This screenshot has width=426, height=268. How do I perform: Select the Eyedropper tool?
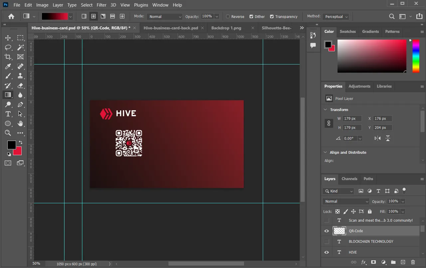(x=8, y=67)
